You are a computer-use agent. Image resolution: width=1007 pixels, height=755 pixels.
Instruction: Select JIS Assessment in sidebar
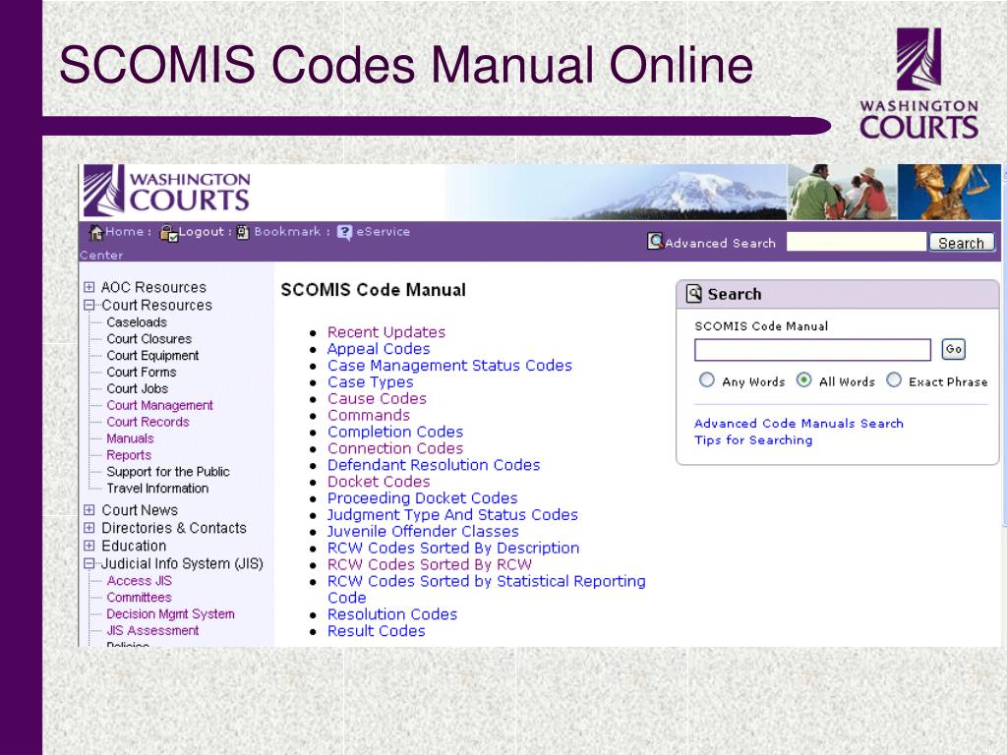coord(152,631)
